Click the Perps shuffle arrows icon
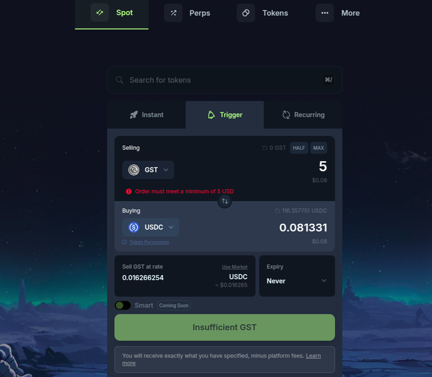 (x=173, y=13)
